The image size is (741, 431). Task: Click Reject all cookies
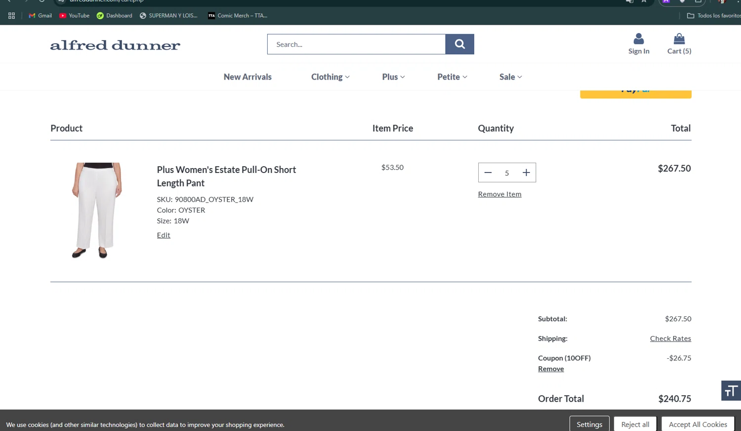tap(635, 424)
